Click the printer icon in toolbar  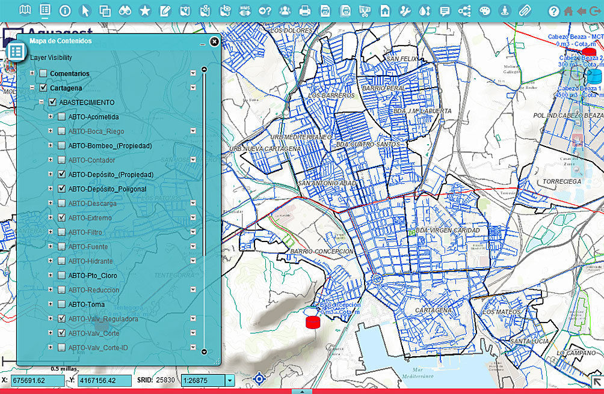305,11
